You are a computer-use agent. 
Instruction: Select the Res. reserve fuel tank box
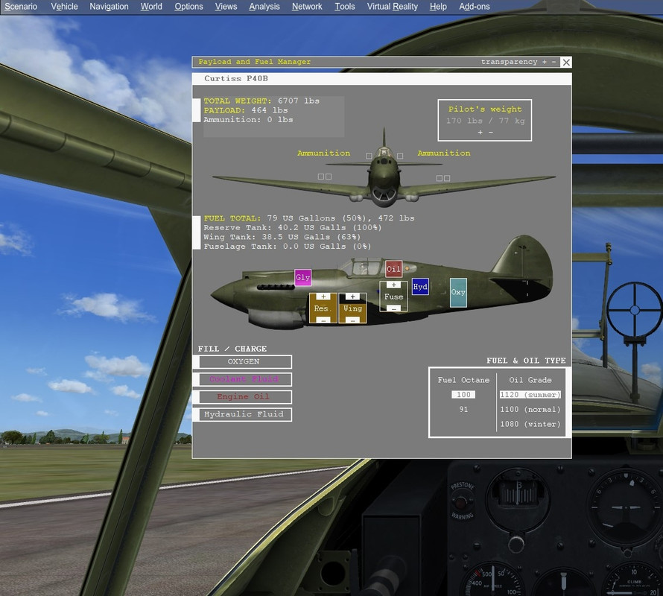(x=323, y=308)
